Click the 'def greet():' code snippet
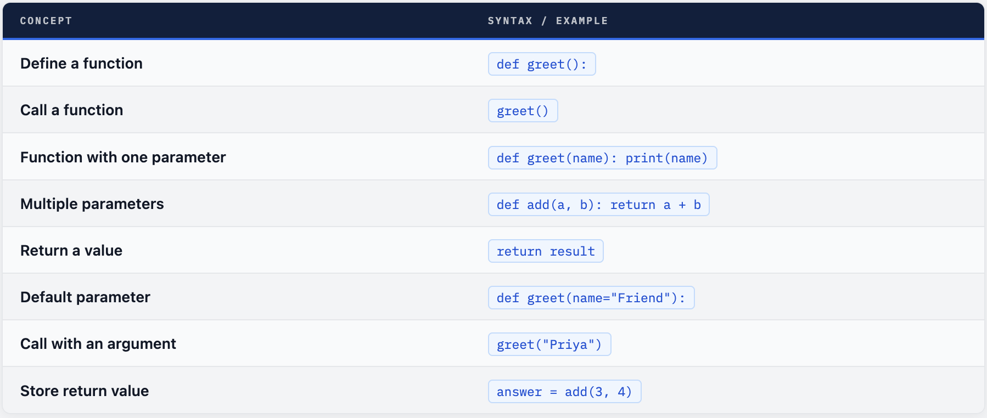The height and width of the screenshot is (418, 987). 541,64
